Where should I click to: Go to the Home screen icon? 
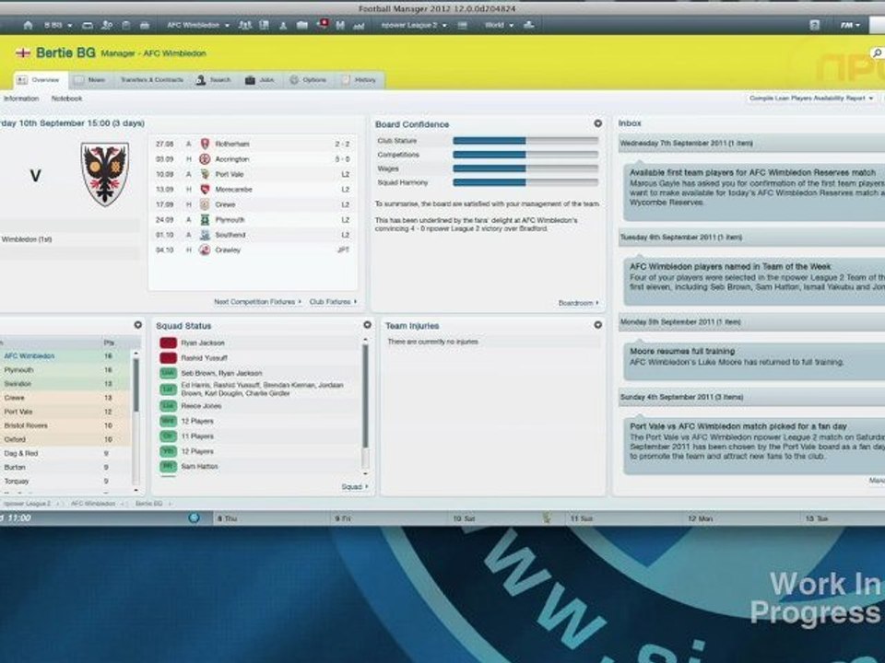point(28,26)
